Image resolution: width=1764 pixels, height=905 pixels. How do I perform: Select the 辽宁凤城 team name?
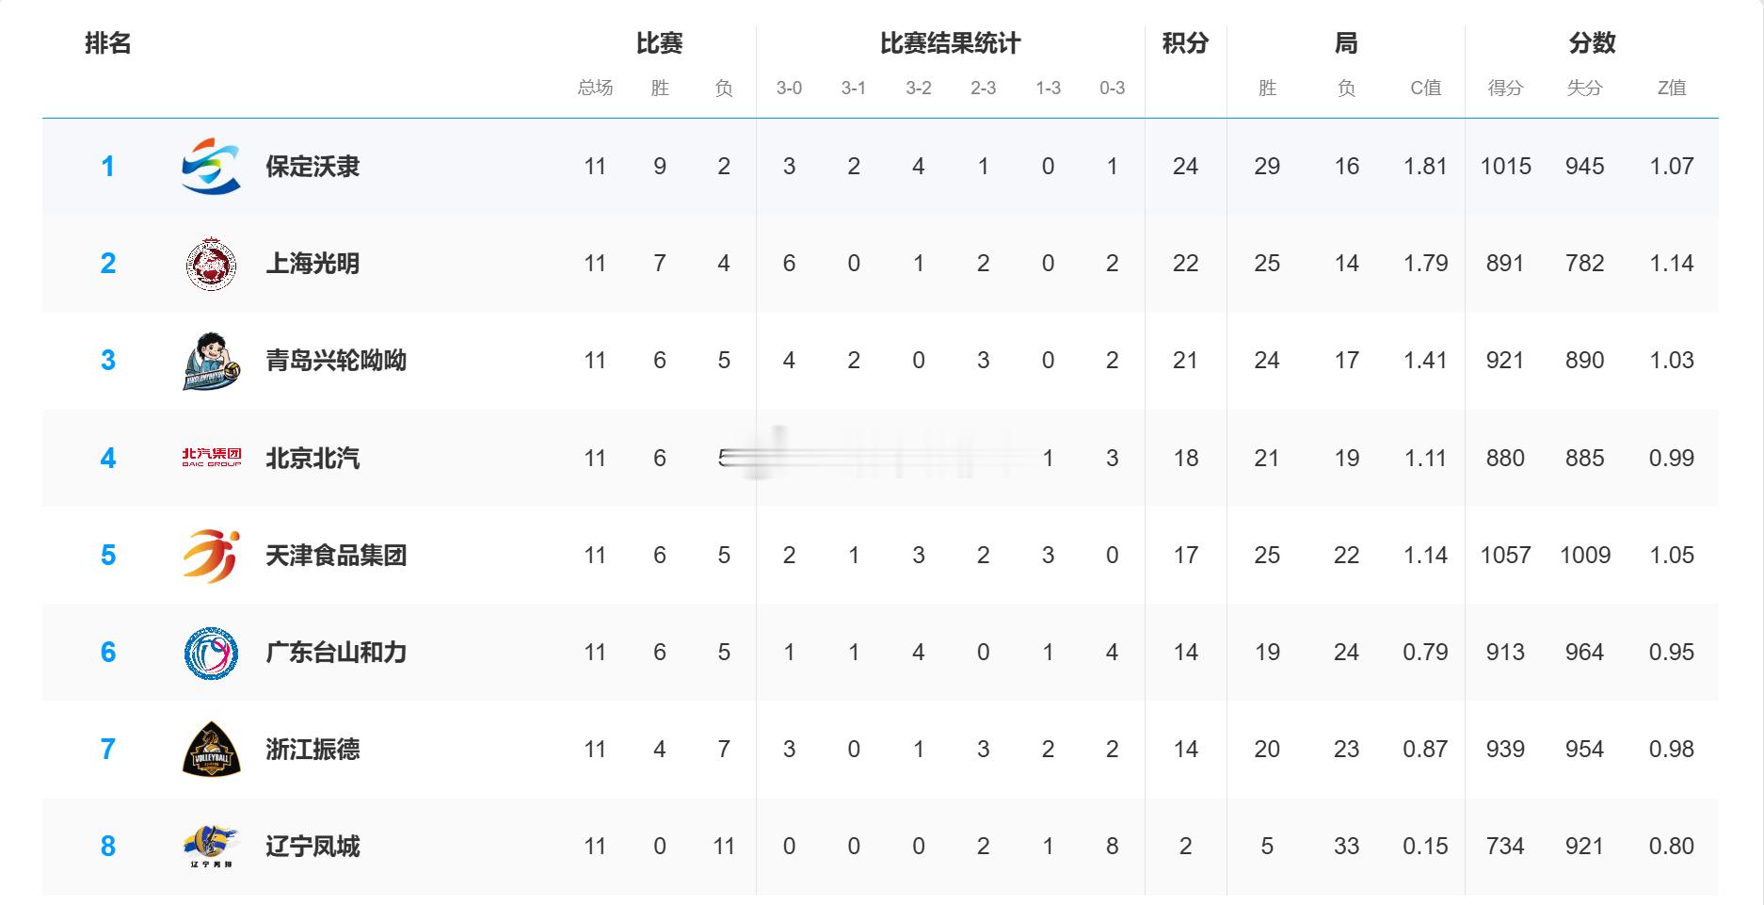click(313, 847)
